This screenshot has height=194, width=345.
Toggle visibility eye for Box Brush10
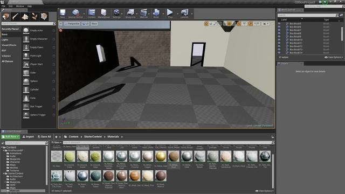click(x=279, y=40)
